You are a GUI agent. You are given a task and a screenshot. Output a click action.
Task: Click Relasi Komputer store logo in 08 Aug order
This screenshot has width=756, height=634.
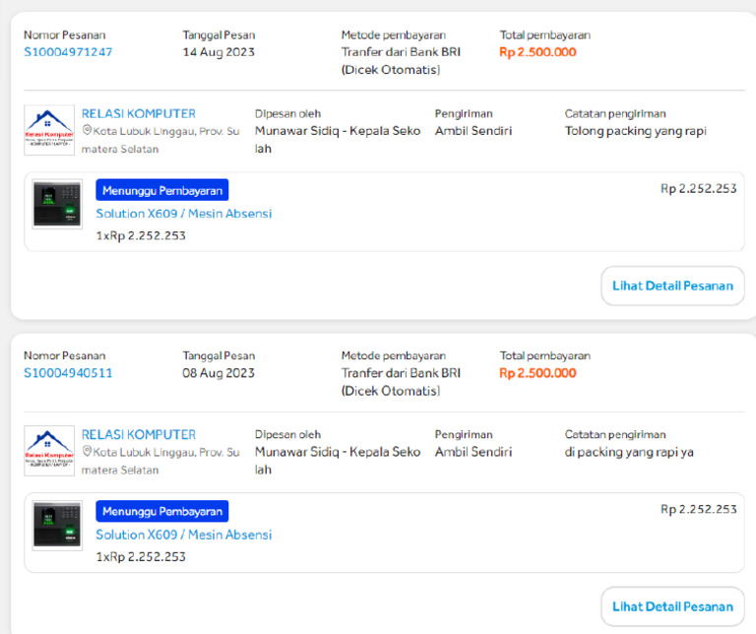(49, 451)
